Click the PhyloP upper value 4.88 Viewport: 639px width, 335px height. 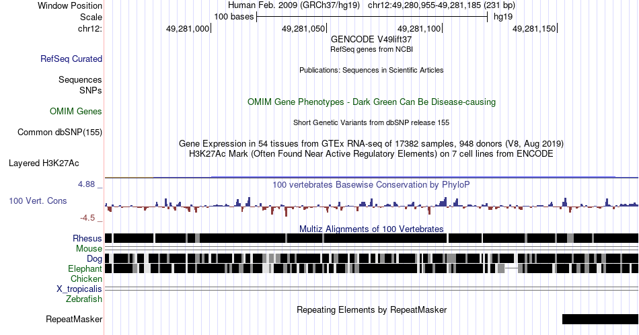point(86,184)
